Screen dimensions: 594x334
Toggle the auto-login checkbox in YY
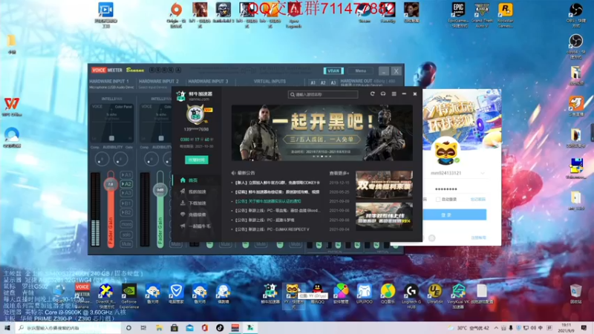tap(438, 199)
